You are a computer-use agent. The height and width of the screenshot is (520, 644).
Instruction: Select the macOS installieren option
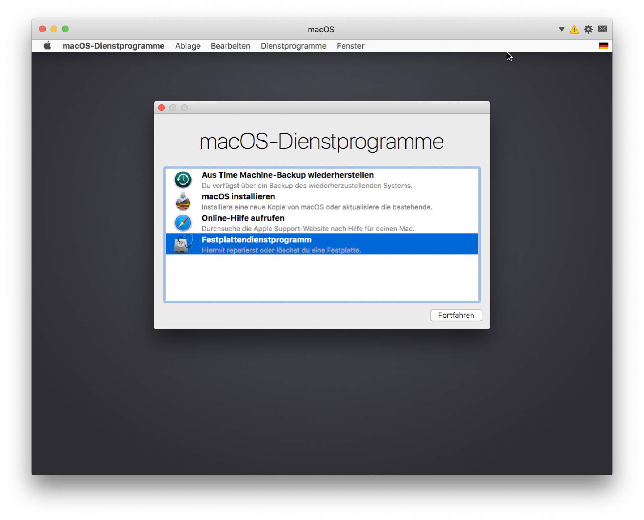coord(322,201)
